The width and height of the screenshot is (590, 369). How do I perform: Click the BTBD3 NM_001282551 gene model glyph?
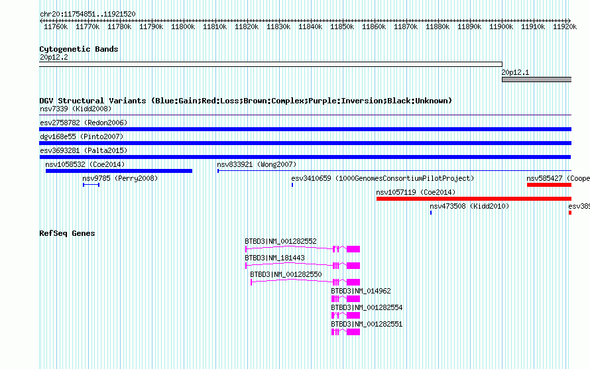click(345, 332)
